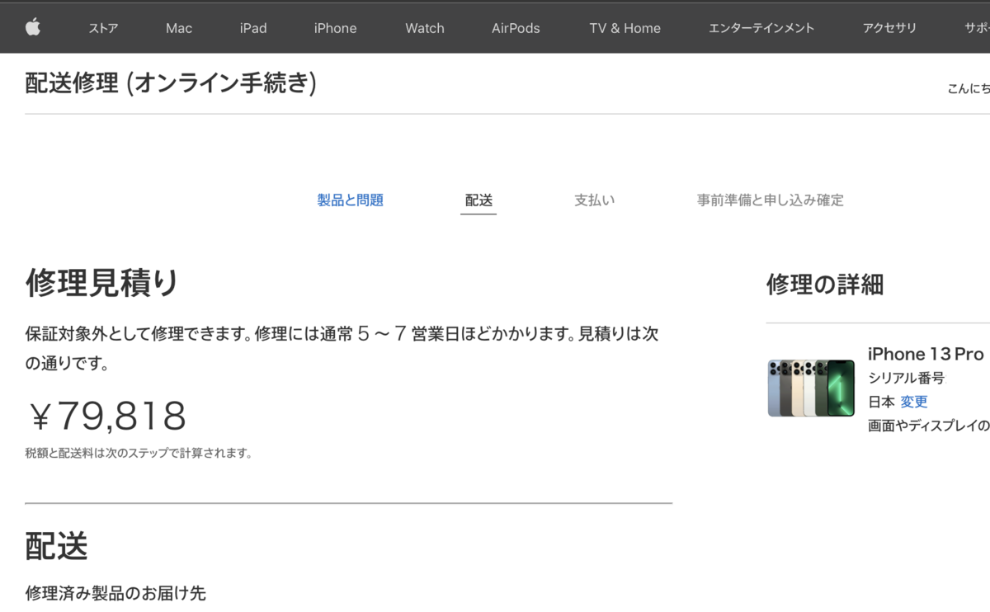Click the iPhone 13 Pro product thumbnail
Image resolution: width=990 pixels, height=612 pixels.
tap(811, 388)
